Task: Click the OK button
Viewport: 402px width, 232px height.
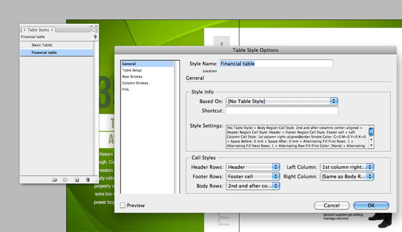Action: coord(371,205)
